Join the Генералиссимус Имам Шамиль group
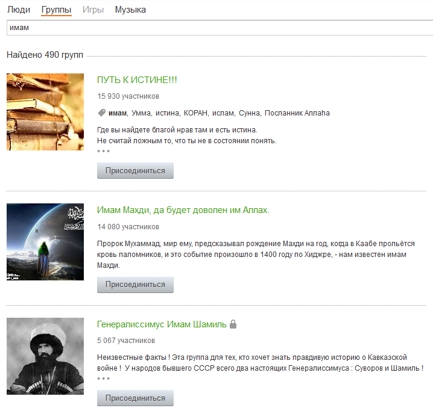433x414 pixels. click(x=135, y=398)
